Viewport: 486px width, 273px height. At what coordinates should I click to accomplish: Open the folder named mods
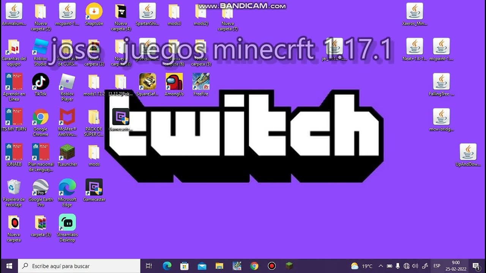(x=94, y=152)
